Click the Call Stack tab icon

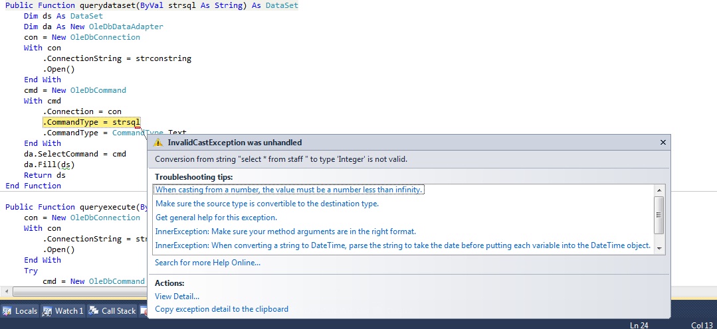point(94,311)
